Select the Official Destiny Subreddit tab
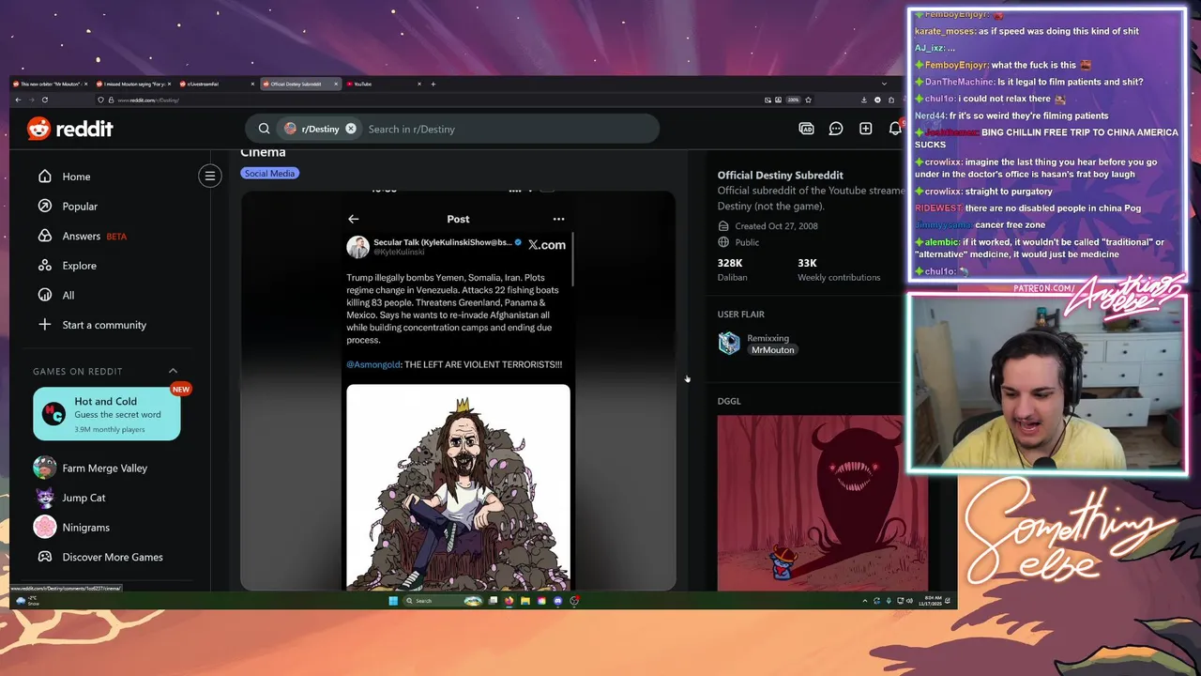This screenshot has width=1201, height=676. [x=300, y=84]
